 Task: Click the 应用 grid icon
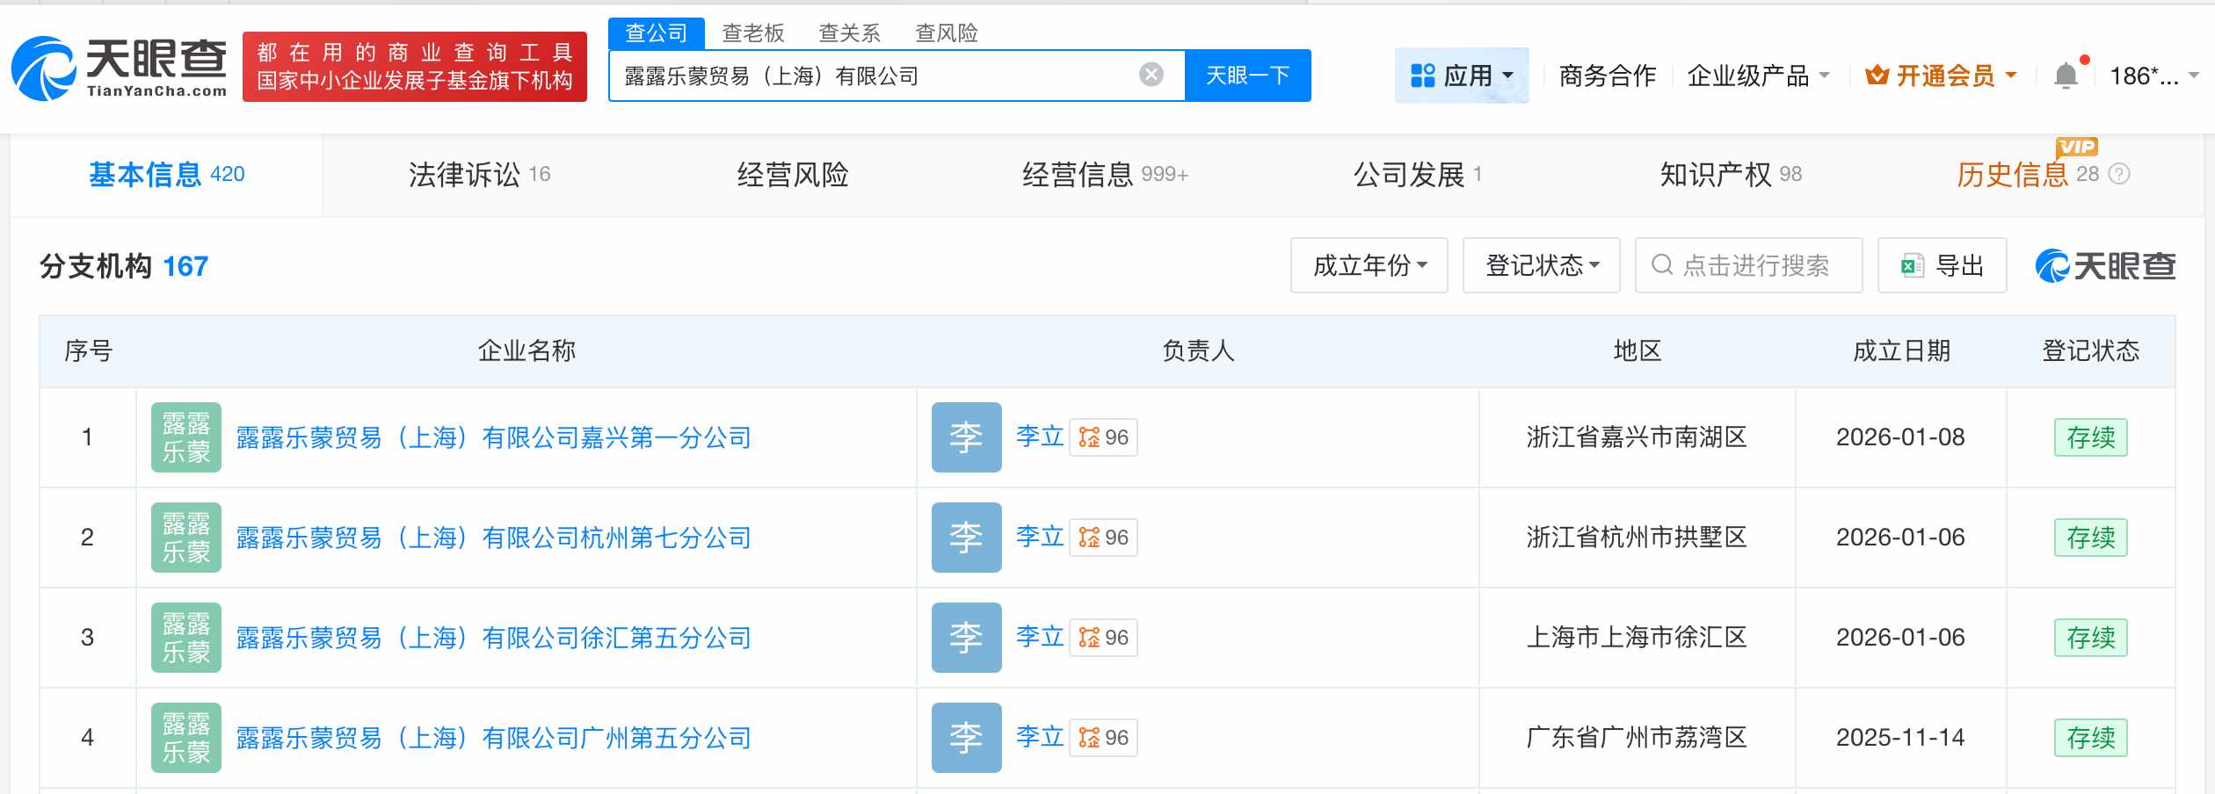tap(1420, 76)
